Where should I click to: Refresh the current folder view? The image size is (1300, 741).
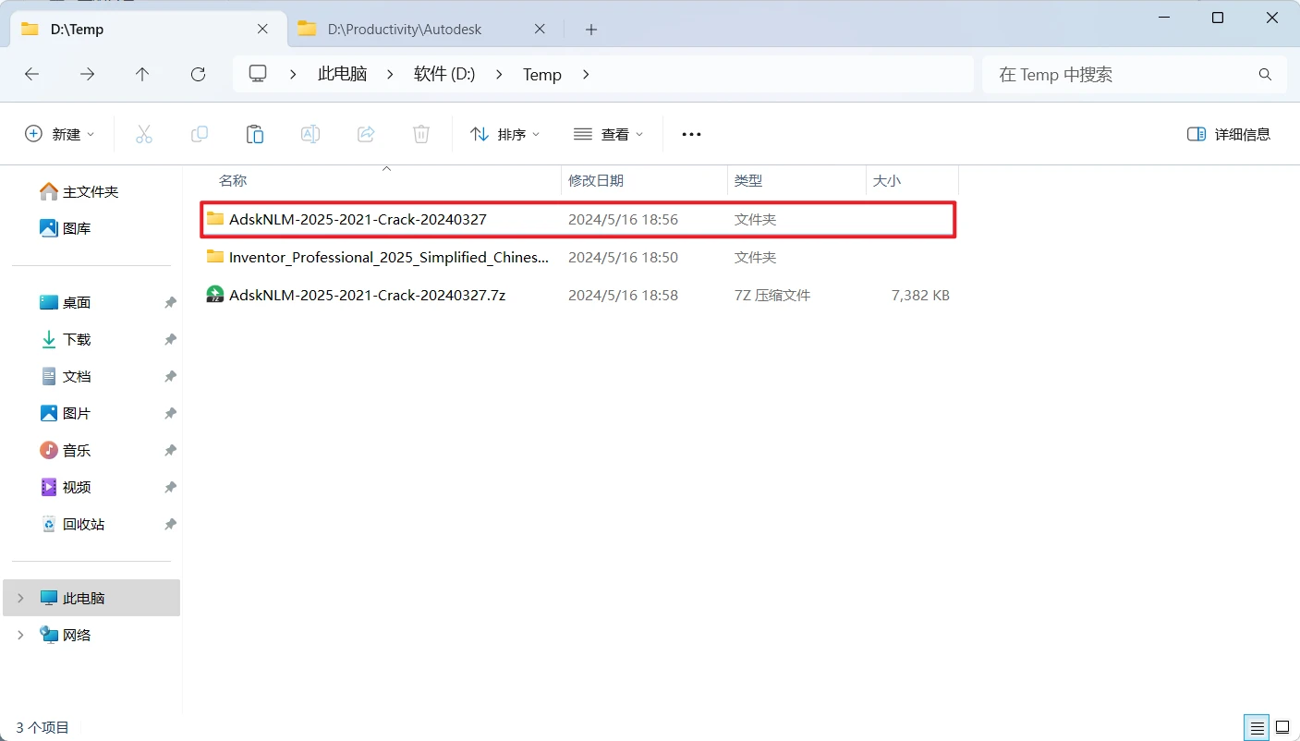(198, 75)
